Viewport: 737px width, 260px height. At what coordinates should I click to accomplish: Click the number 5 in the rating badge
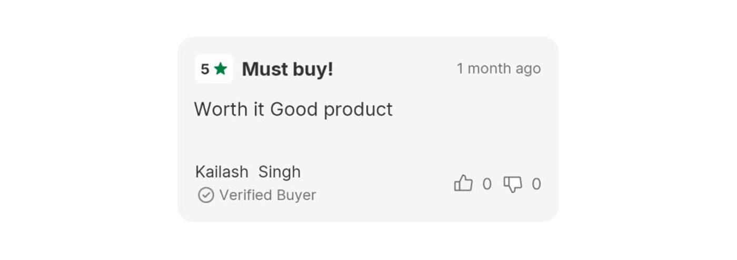[x=205, y=69]
